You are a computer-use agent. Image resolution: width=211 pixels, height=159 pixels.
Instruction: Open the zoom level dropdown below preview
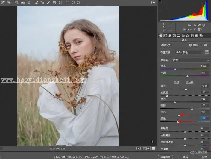click(x=1, y=149)
